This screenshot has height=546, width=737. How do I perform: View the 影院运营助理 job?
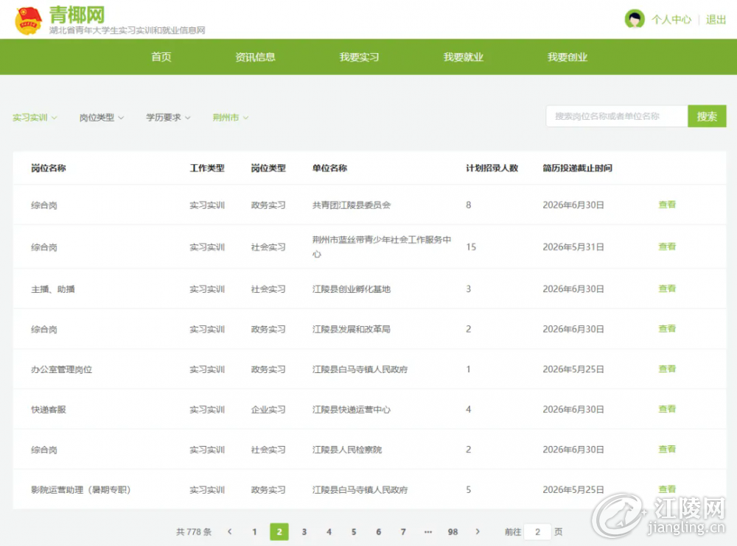pos(667,489)
